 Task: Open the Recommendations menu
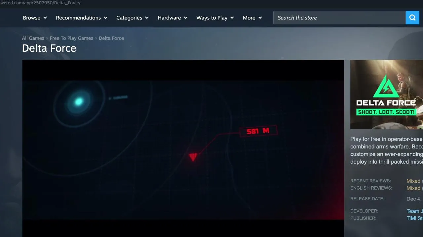[x=82, y=18]
